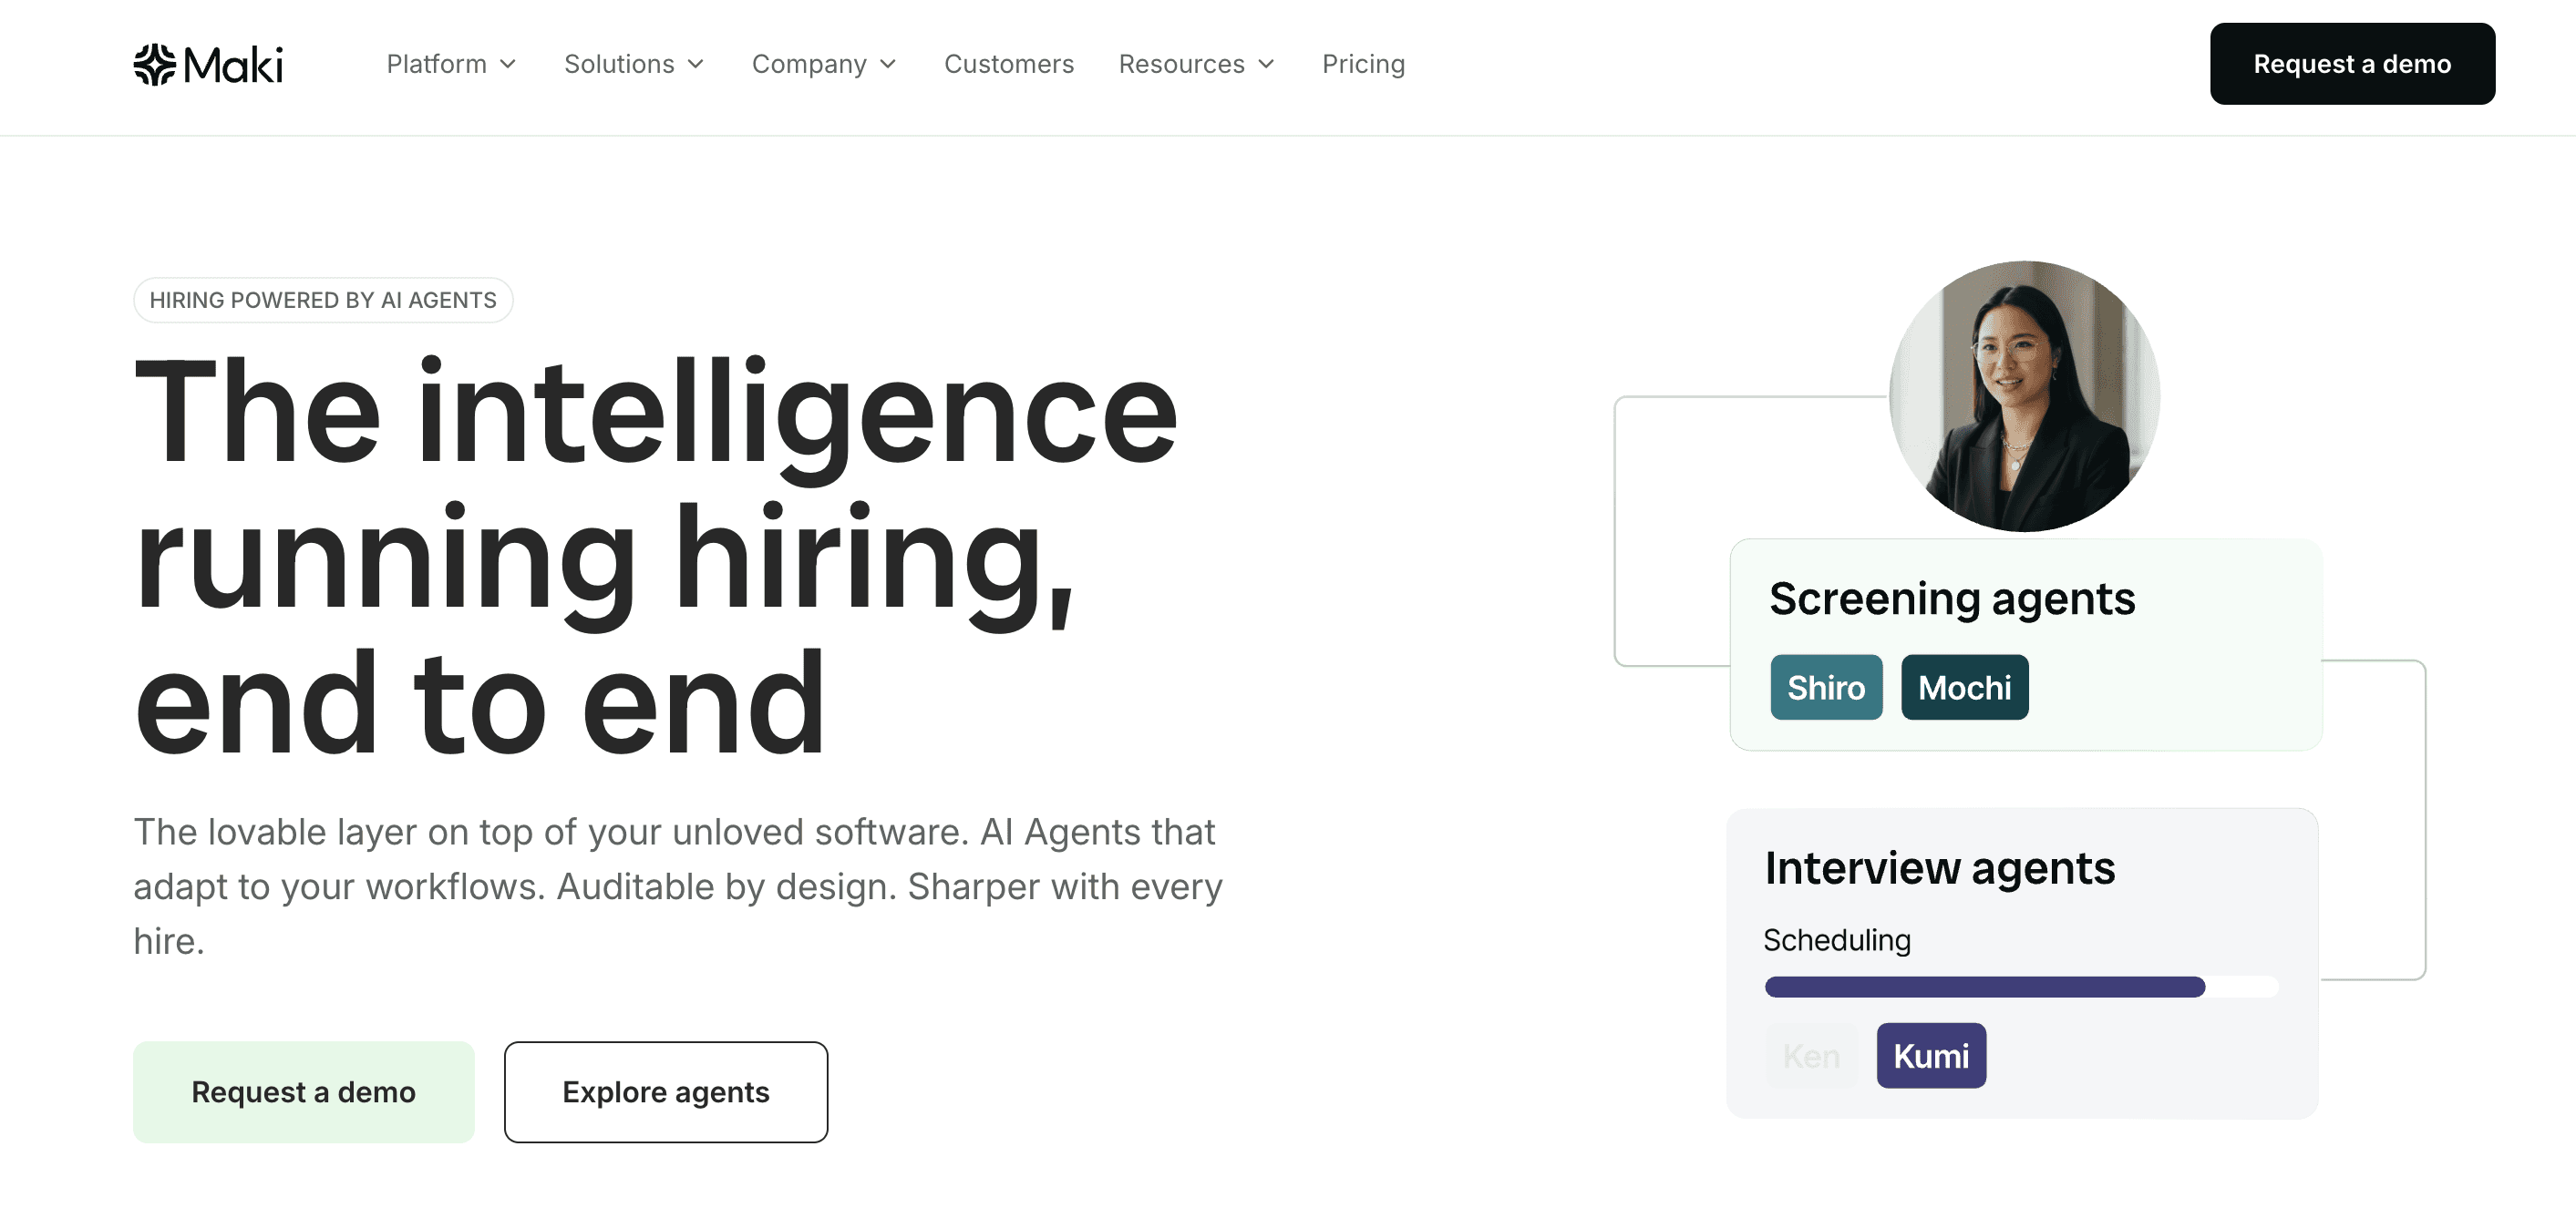Toggle between Shiro and Mochi agents

pyautogui.click(x=1895, y=686)
